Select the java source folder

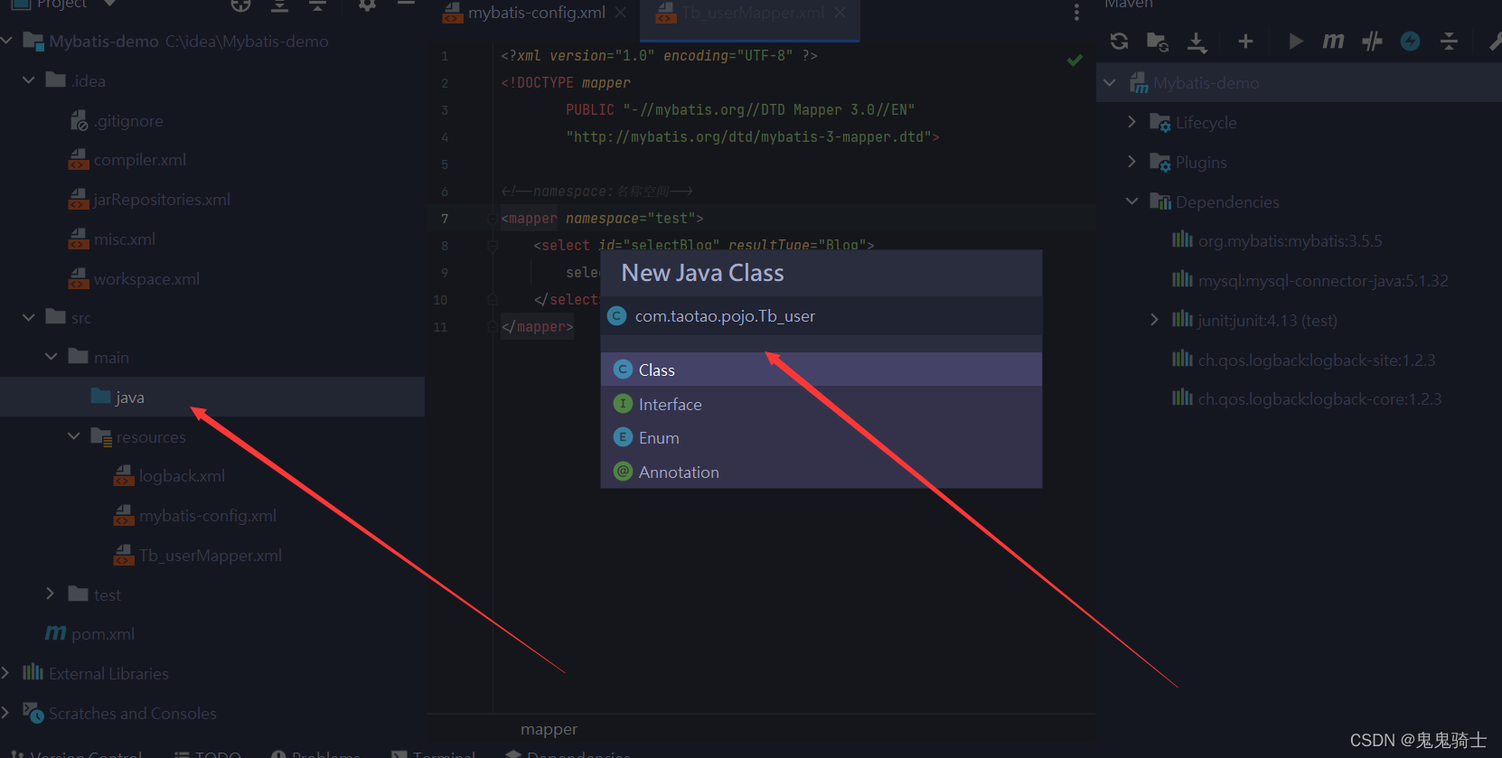[212, 397]
